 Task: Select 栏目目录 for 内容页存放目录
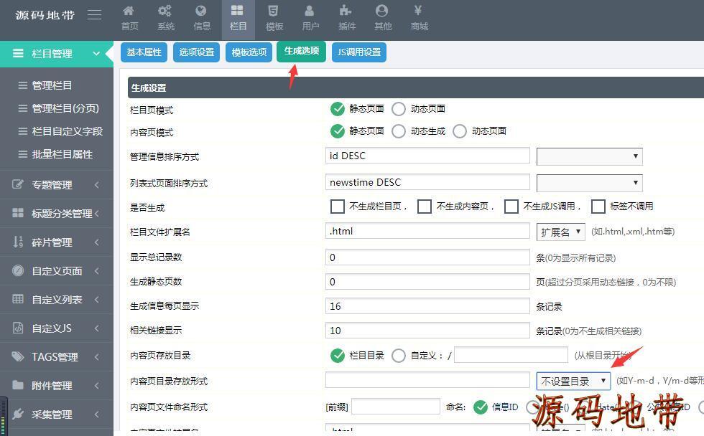point(337,356)
